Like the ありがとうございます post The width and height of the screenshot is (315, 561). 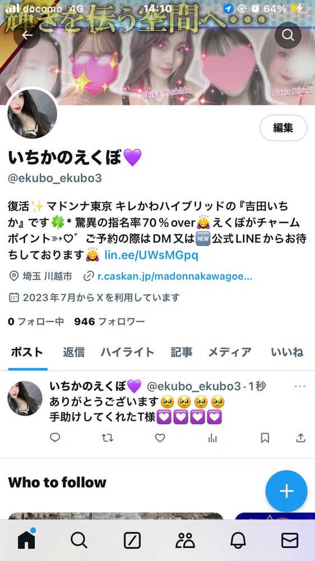click(x=160, y=438)
